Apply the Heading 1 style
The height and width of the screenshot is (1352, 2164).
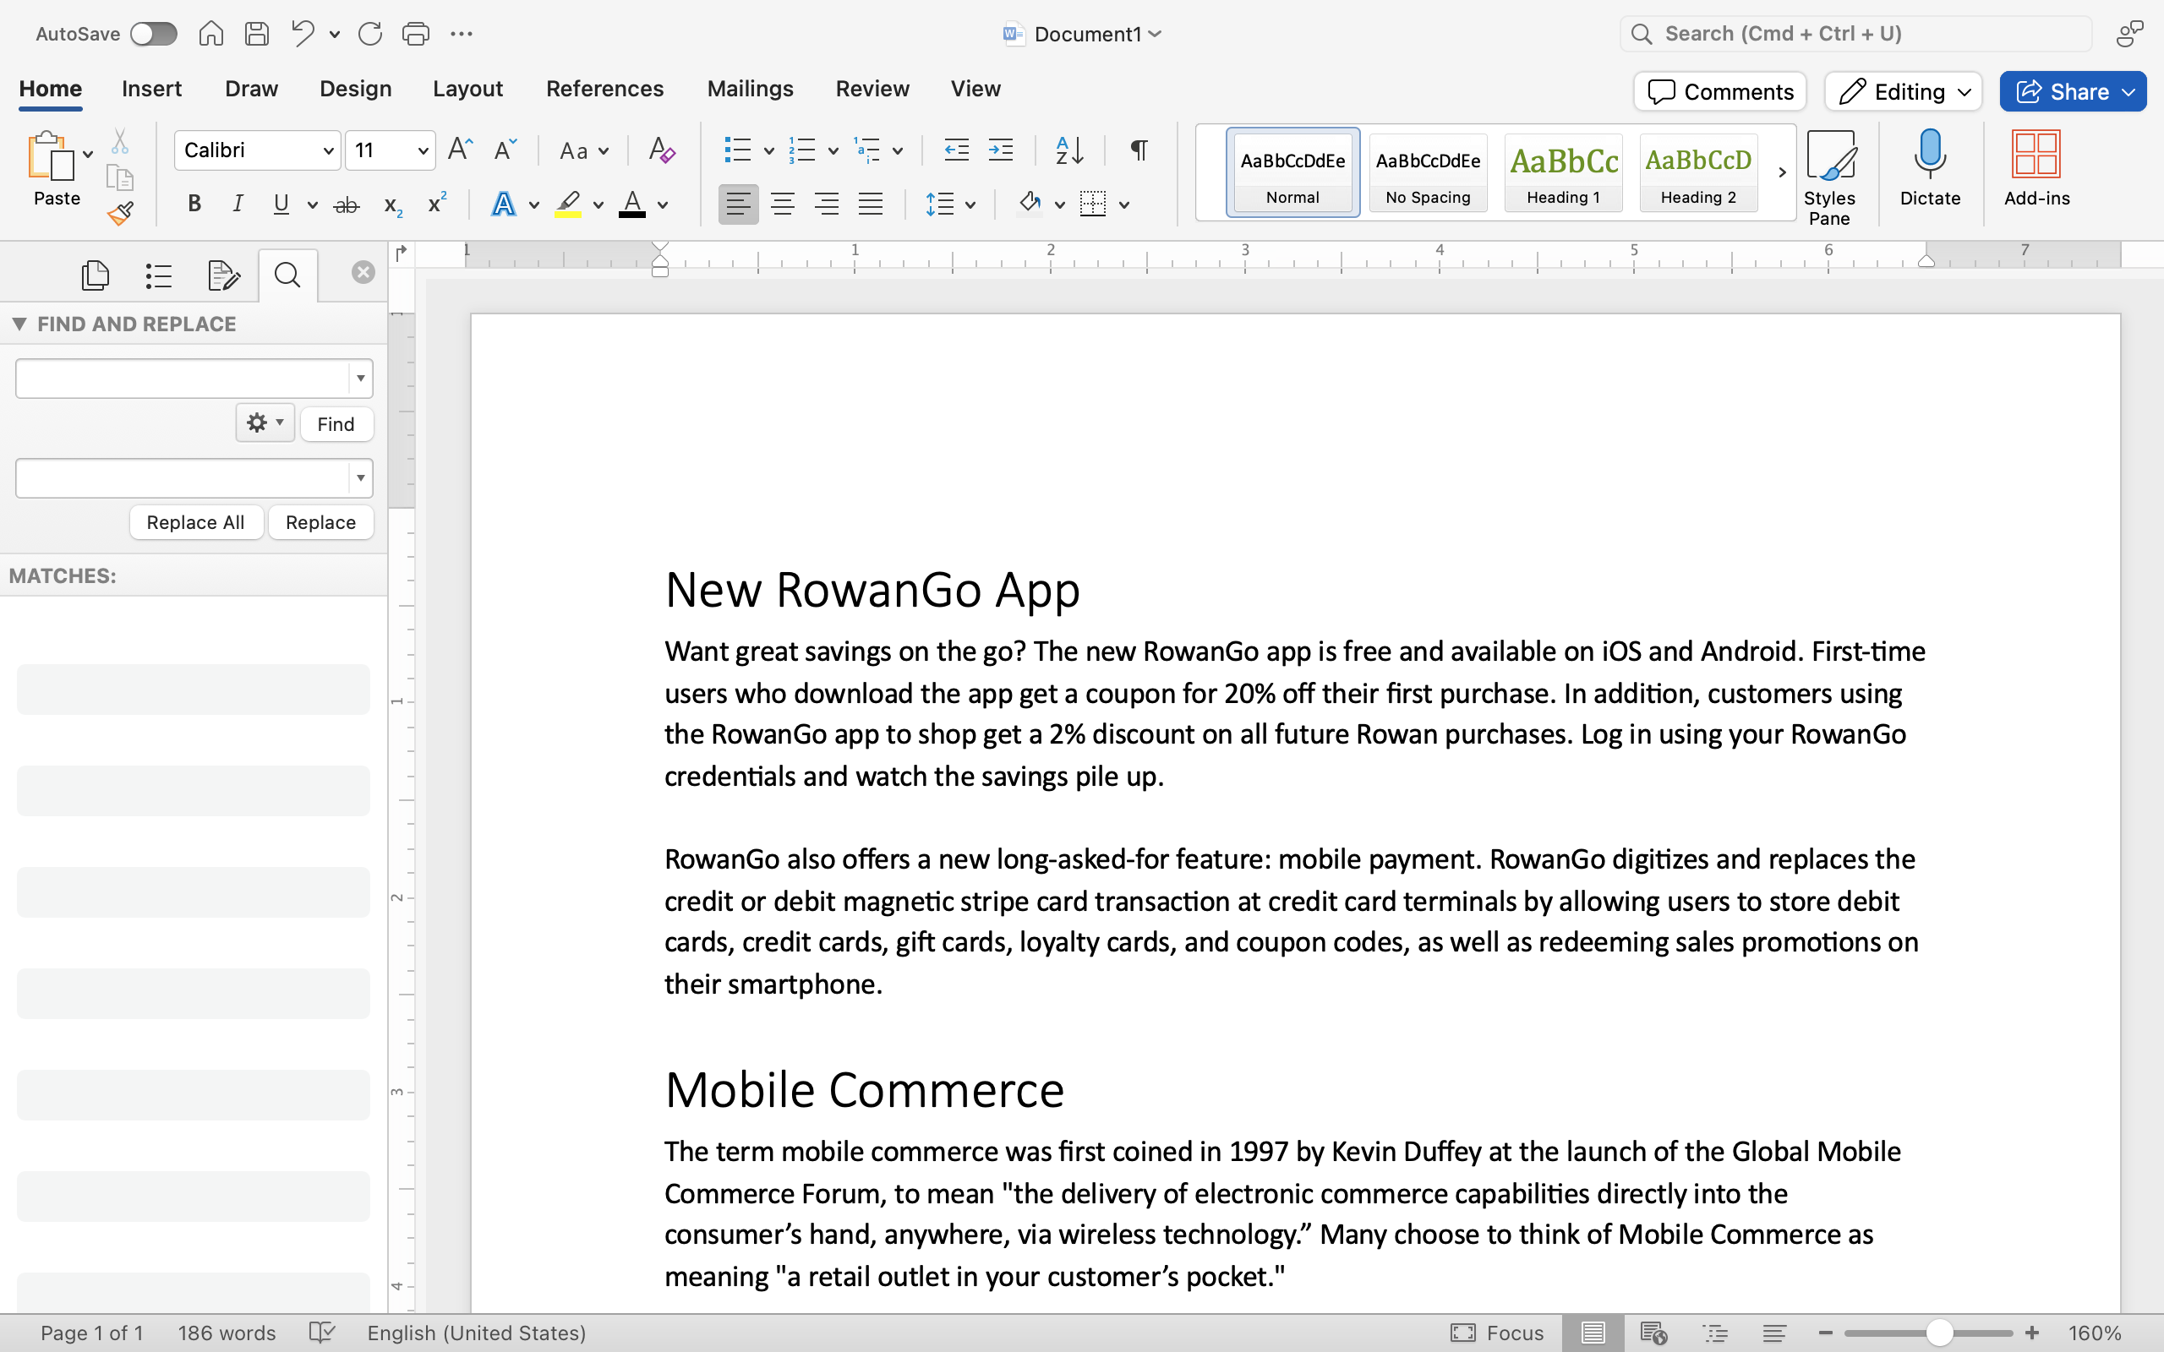(1563, 172)
